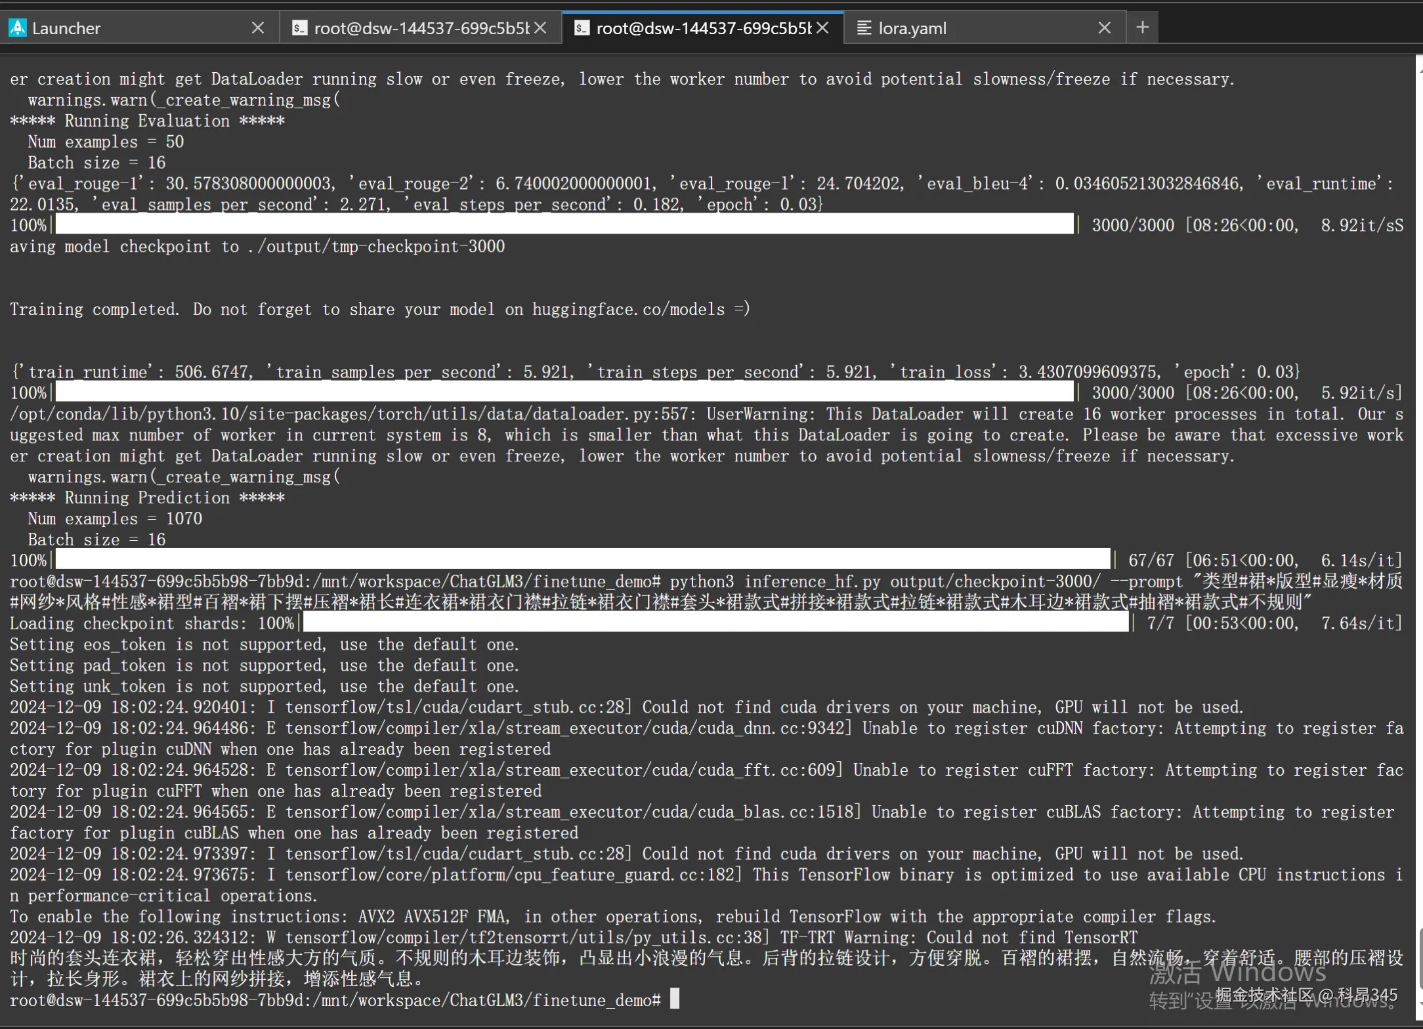
Task: Close the Launcher tab
Action: pos(258,28)
